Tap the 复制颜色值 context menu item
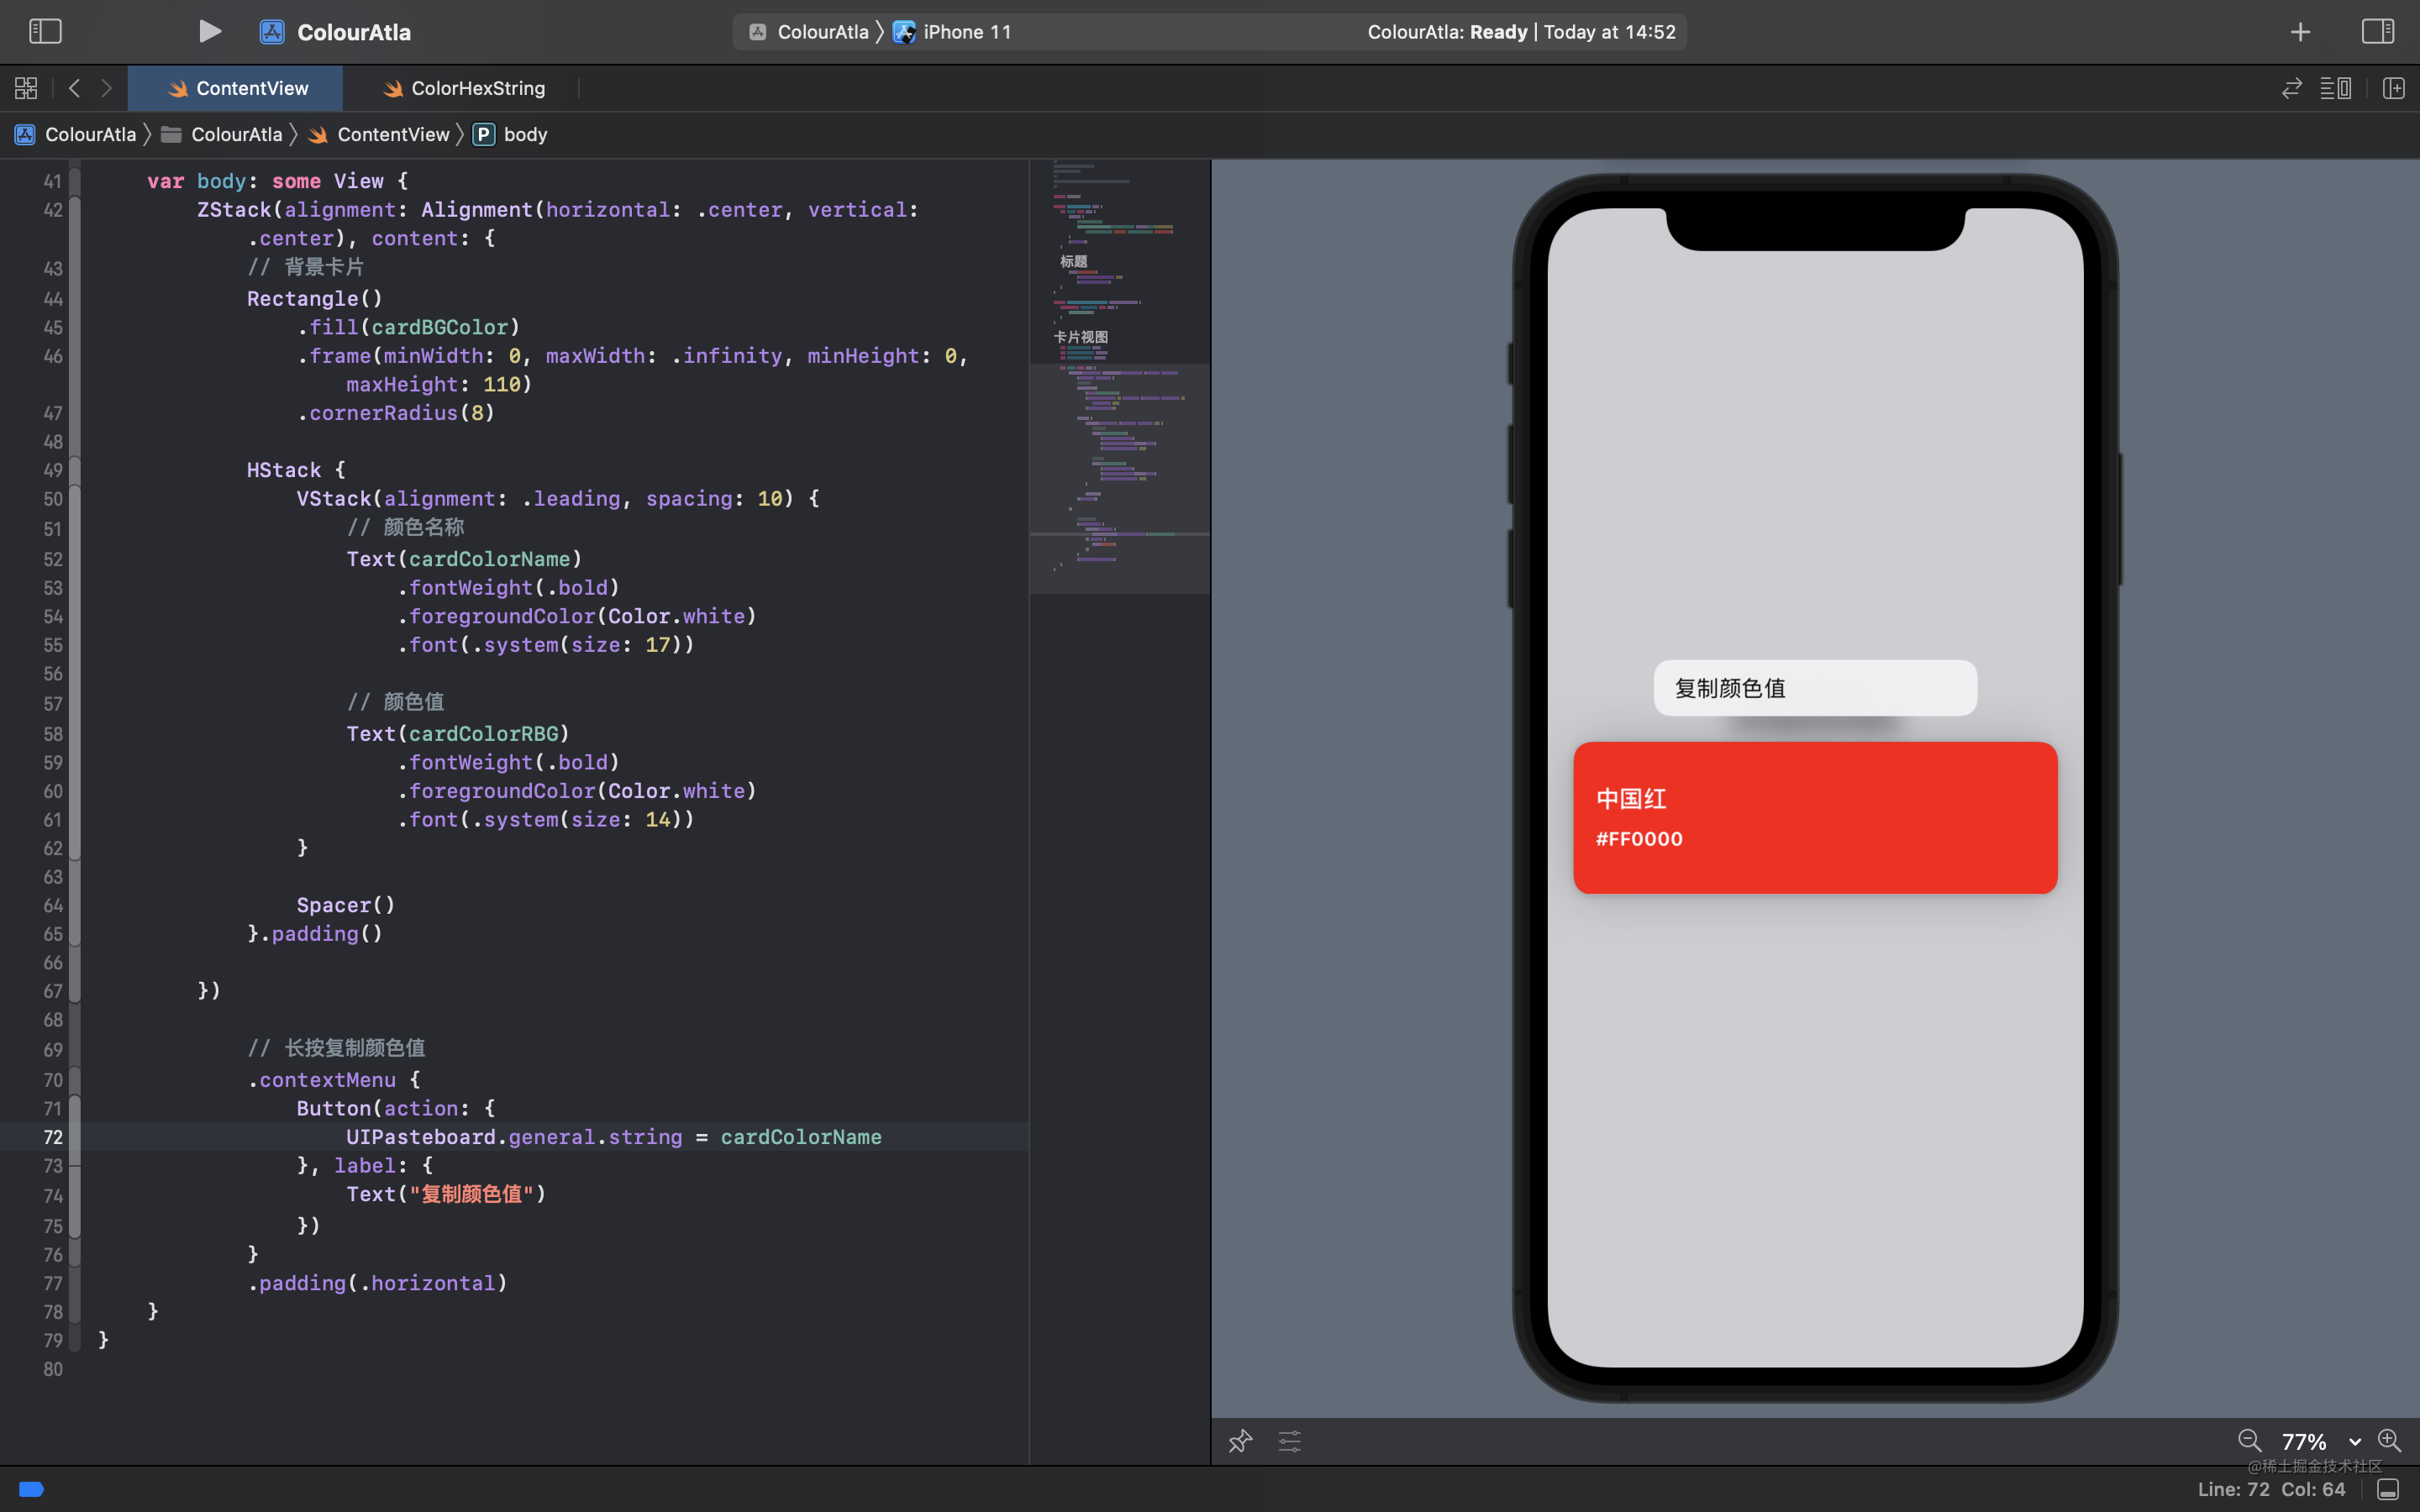 1815,688
